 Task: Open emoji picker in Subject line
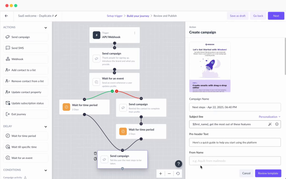pos(277,124)
